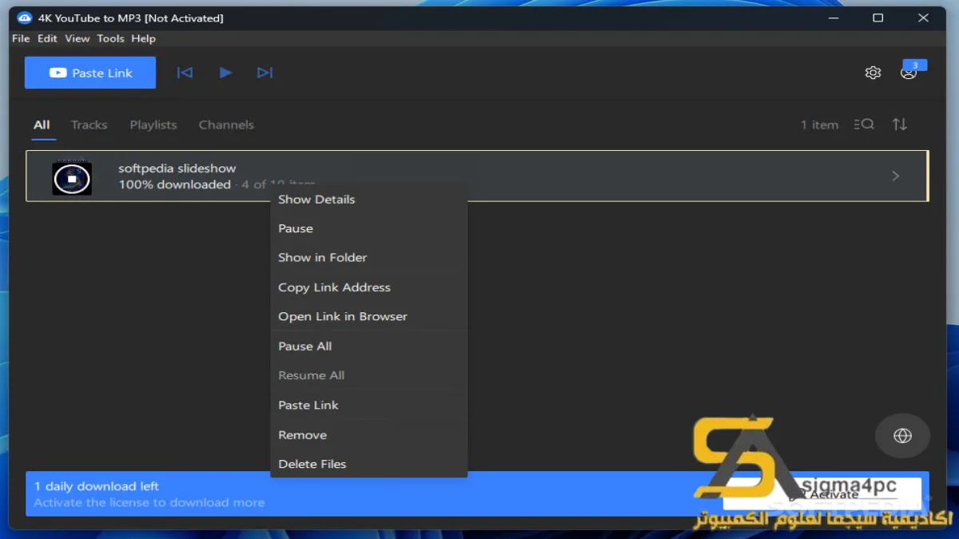This screenshot has height=539, width=959.
Task: Open the search list icon
Action: click(864, 125)
